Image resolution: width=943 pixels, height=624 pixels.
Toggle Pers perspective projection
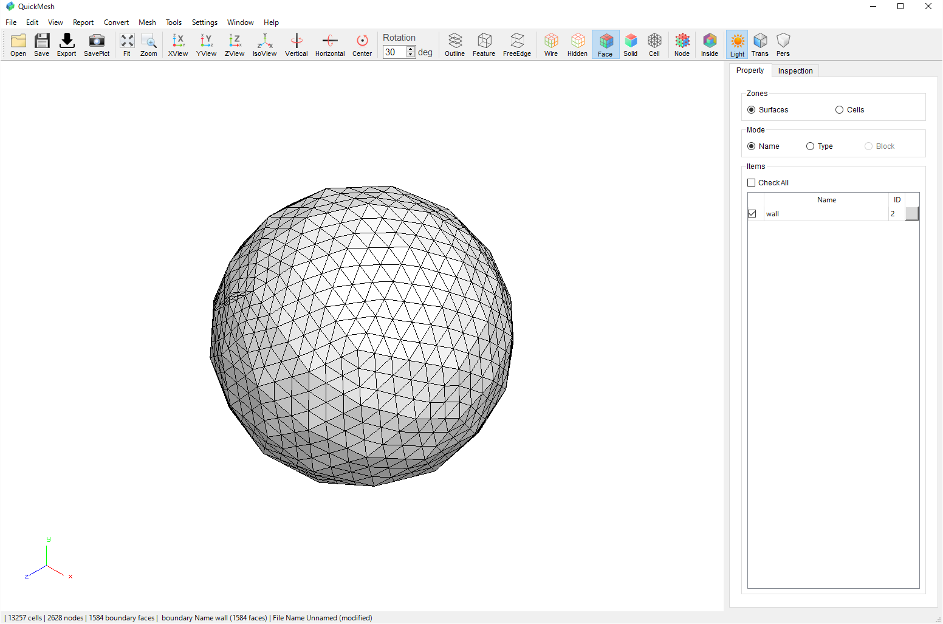coord(783,45)
